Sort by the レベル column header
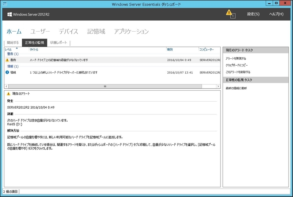This screenshot has height=197, width=293. (x=16, y=50)
